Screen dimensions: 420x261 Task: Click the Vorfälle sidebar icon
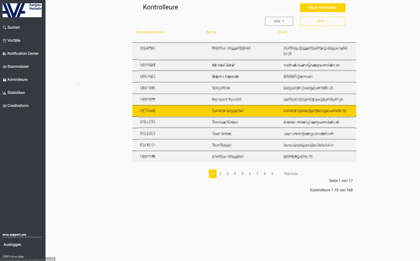click(4, 41)
